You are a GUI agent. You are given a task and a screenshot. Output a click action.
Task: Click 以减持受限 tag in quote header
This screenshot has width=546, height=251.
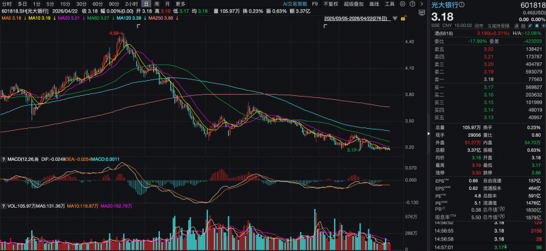coord(499,26)
